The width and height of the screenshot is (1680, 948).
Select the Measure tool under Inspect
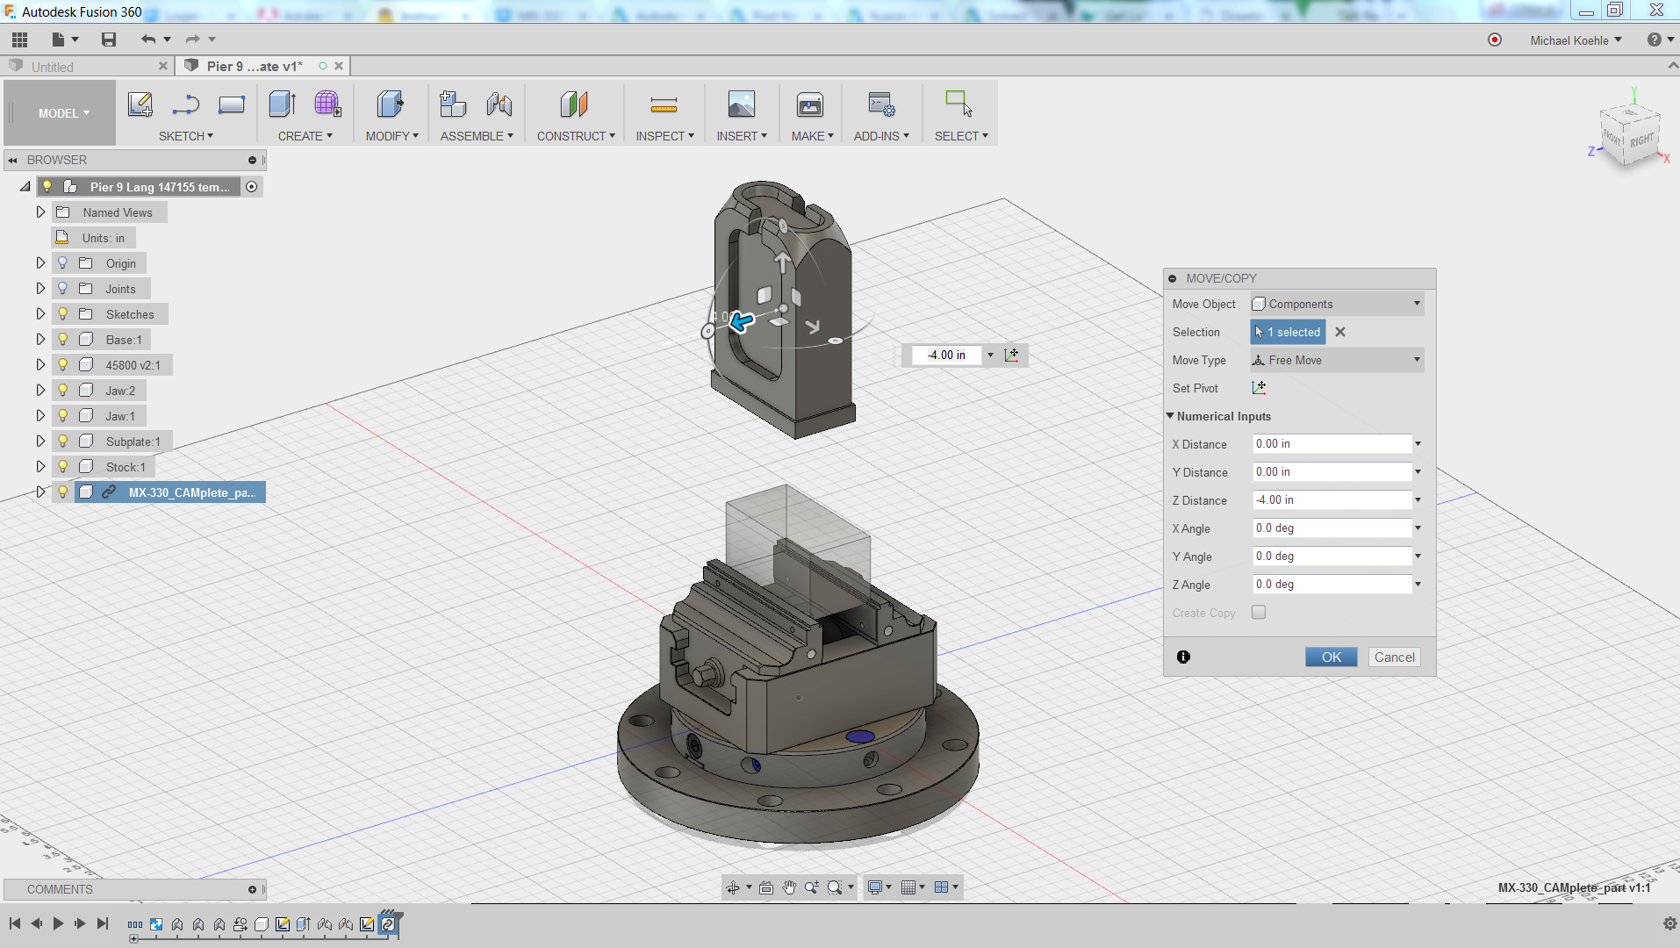[x=664, y=105]
